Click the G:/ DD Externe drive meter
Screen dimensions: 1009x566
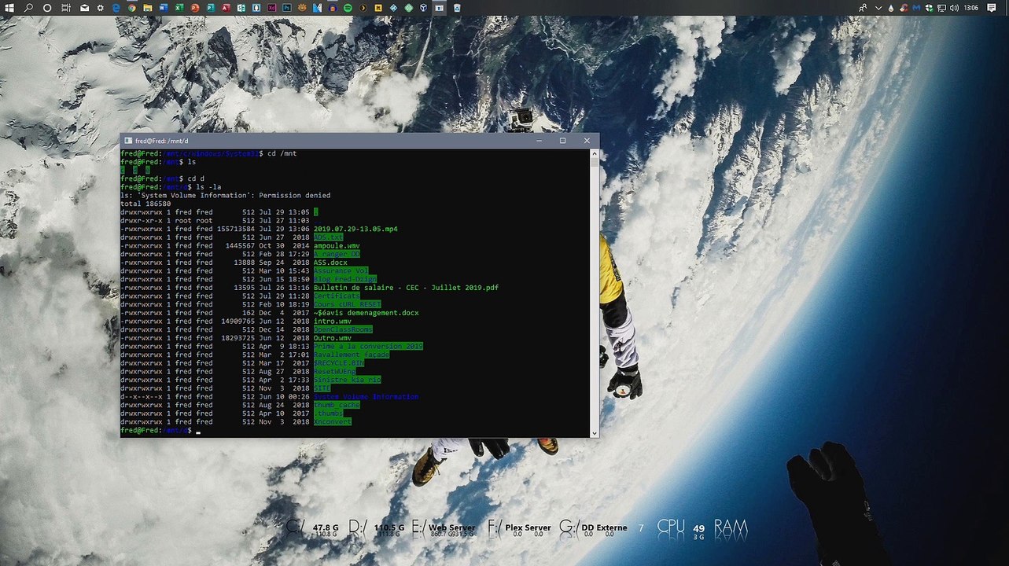[x=594, y=528]
